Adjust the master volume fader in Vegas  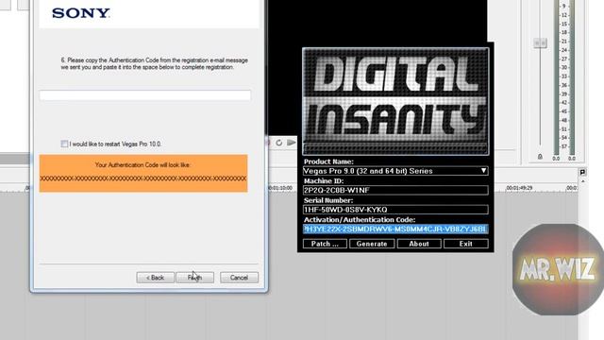coord(540,42)
